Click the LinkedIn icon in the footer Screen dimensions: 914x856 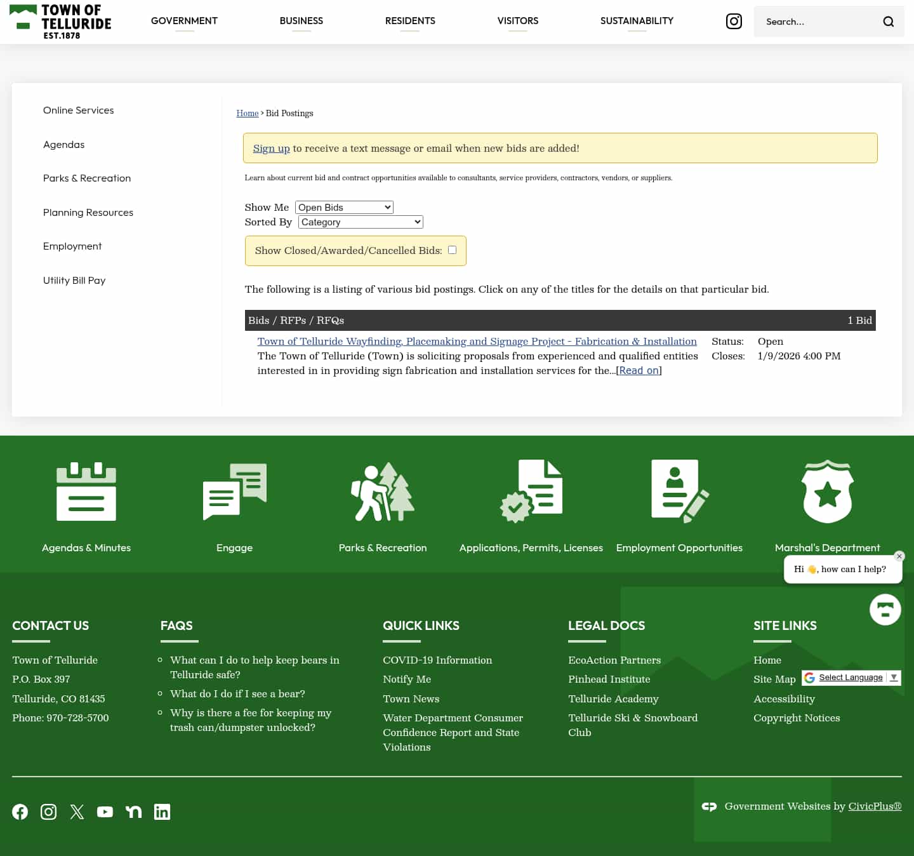coord(162,812)
